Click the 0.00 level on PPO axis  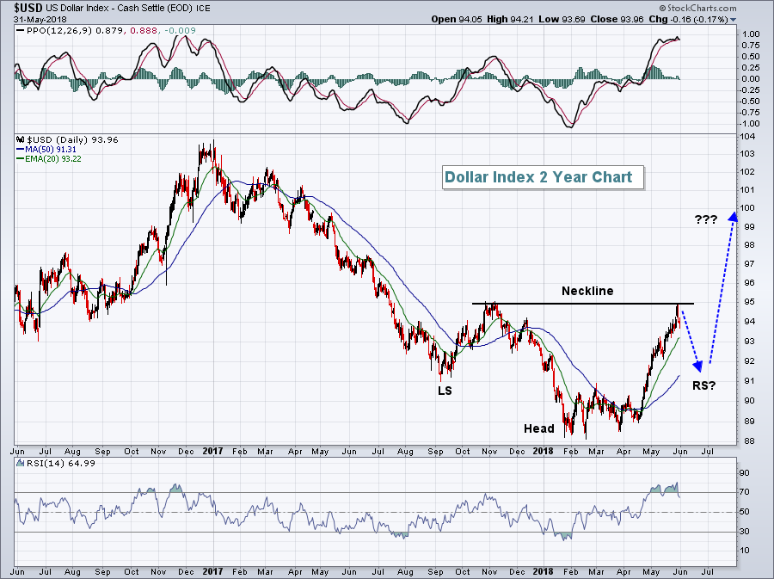[x=751, y=79]
